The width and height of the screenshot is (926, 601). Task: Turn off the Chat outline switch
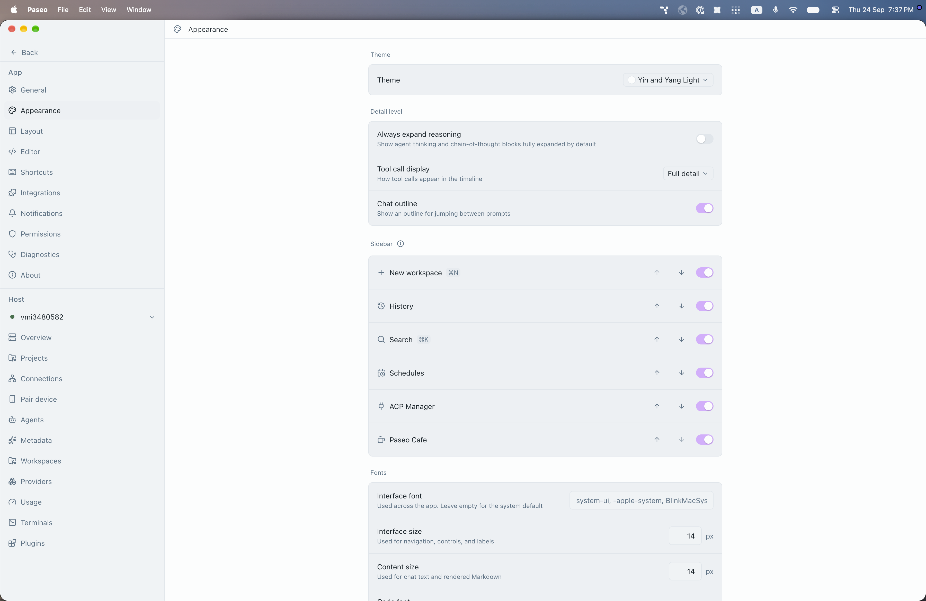(x=704, y=208)
